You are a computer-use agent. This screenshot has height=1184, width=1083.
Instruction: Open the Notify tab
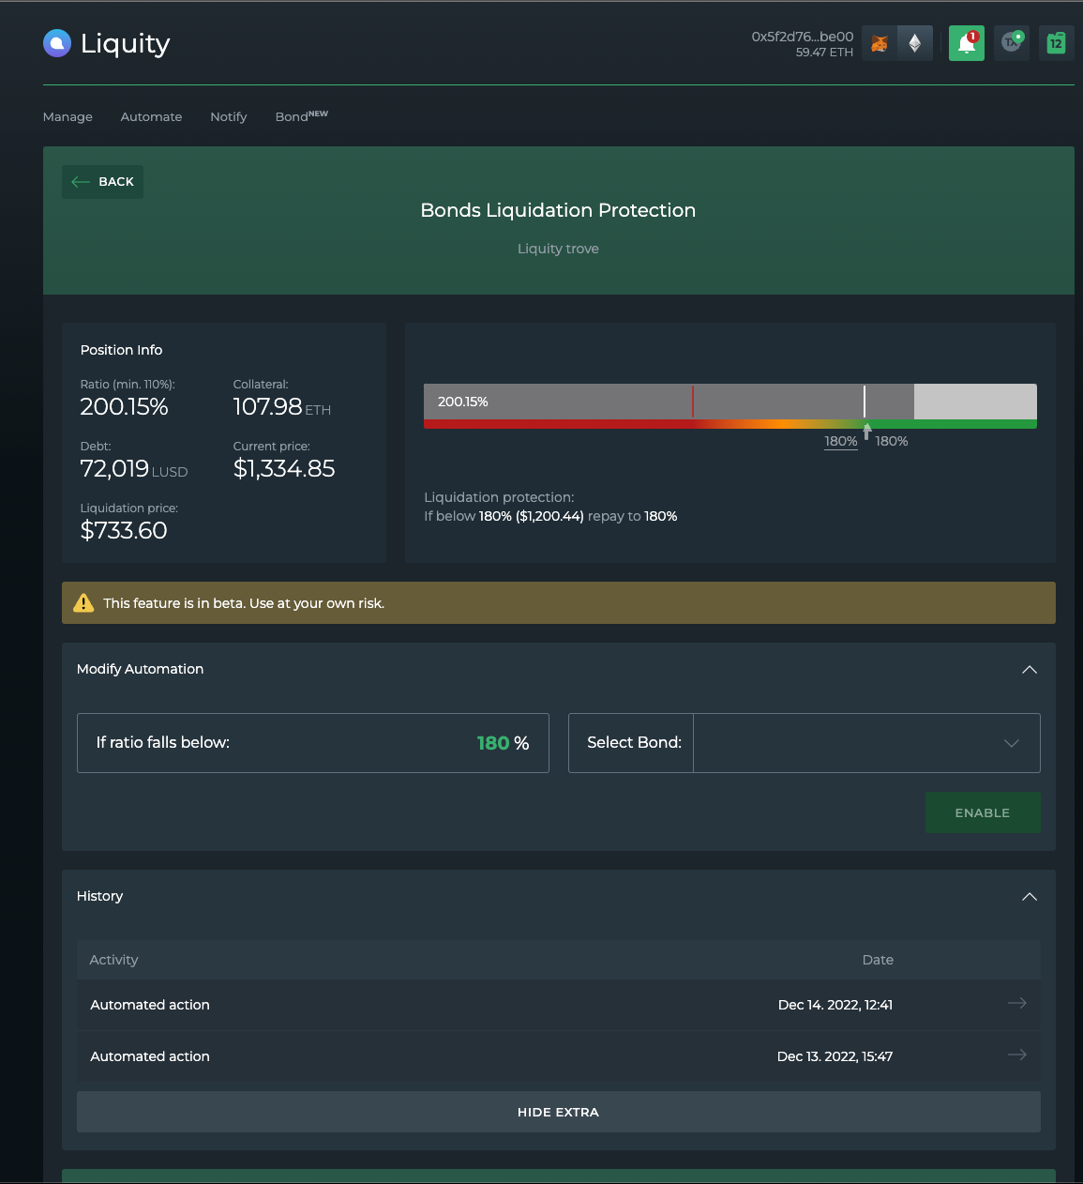[229, 116]
